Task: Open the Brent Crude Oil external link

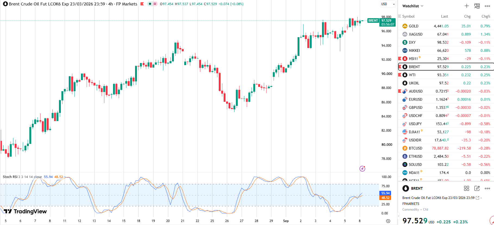Action: (477, 198)
